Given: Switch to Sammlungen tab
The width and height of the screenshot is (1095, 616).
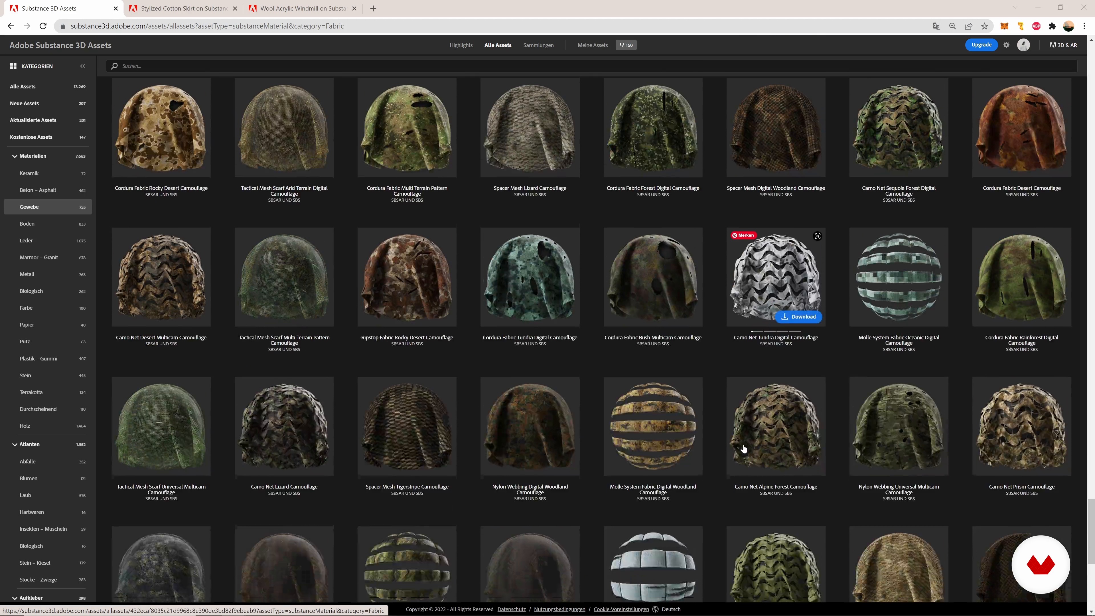Looking at the screenshot, I should (x=538, y=45).
